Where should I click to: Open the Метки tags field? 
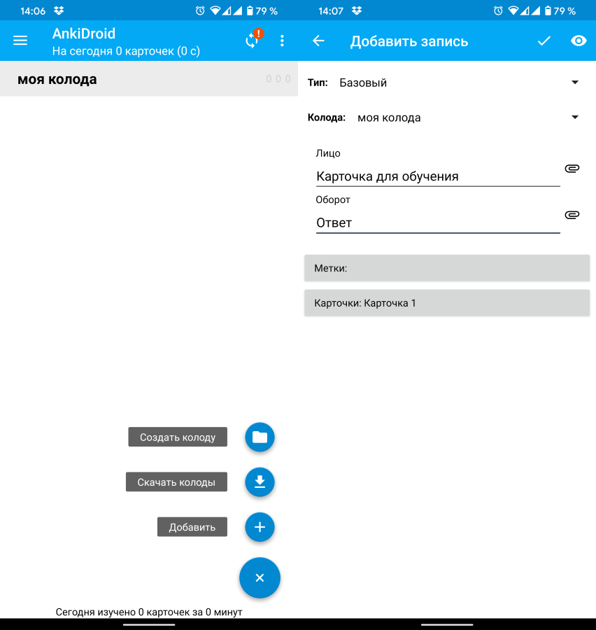(x=446, y=268)
